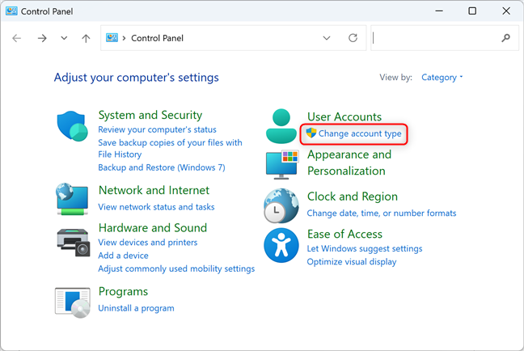Maximize the Control Panel window
The height and width of the screenshot is (351, 524).
pos(472,11)
